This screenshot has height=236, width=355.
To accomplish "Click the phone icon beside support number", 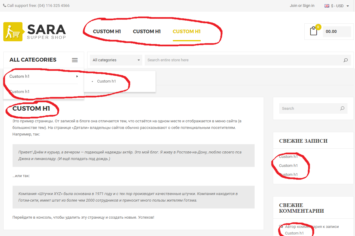I will point(5,5).
